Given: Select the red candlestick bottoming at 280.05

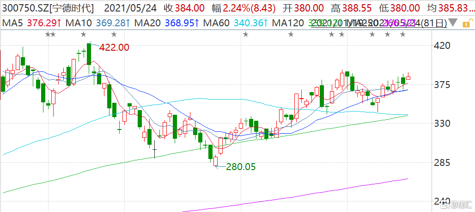Looking at the screenshot, I should click(x=216, y=161).
